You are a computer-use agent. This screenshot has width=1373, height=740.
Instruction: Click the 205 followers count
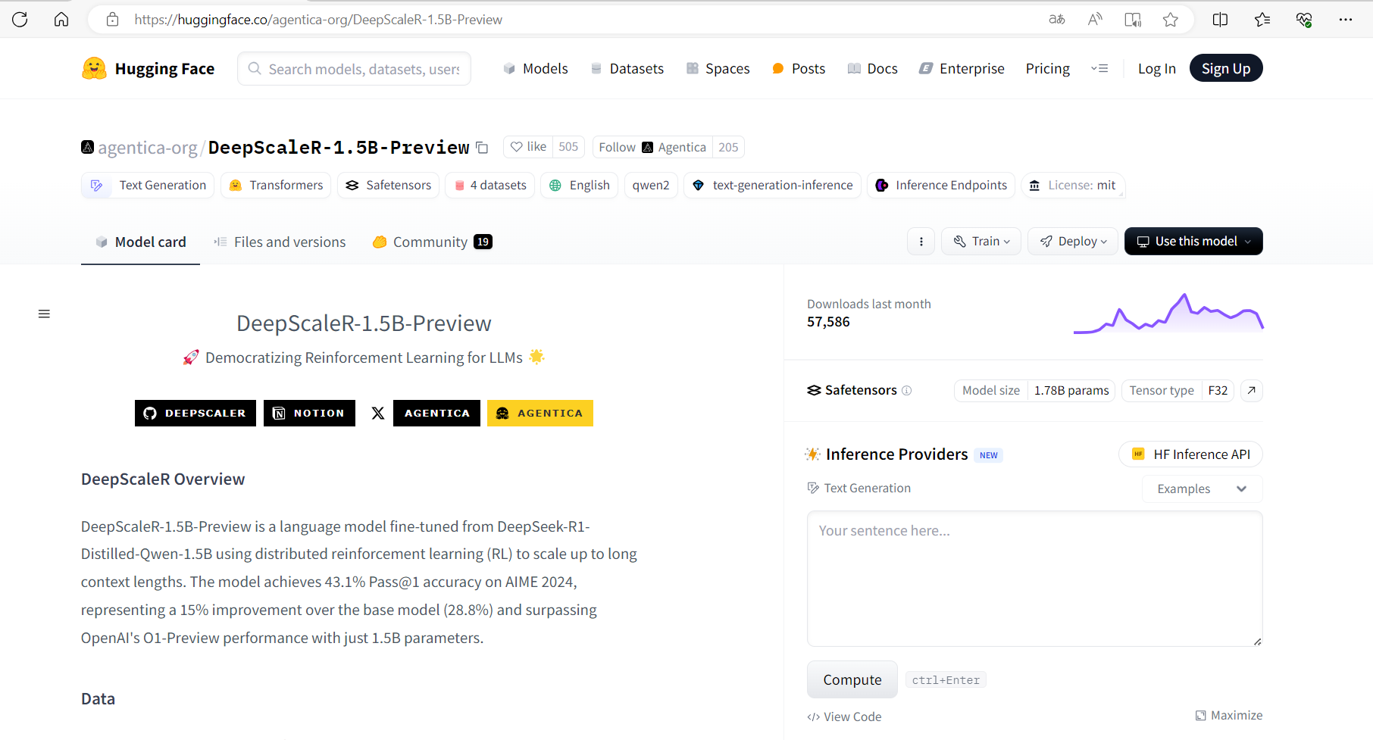point(728,147)
